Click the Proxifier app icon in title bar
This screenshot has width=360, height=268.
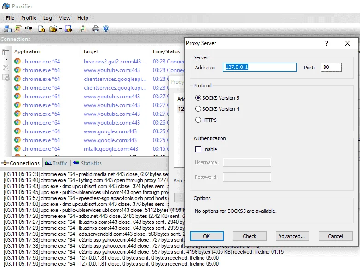[6, 6]
